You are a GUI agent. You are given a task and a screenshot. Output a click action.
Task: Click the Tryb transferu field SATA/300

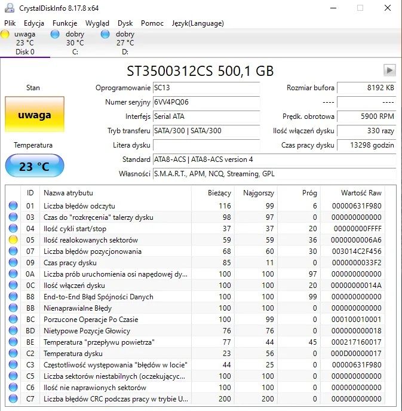[206, 131]
